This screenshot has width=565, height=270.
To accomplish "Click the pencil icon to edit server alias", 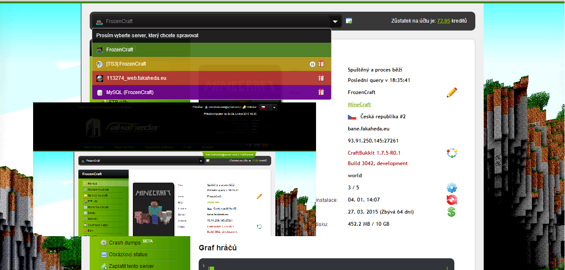I will (451, 92).
